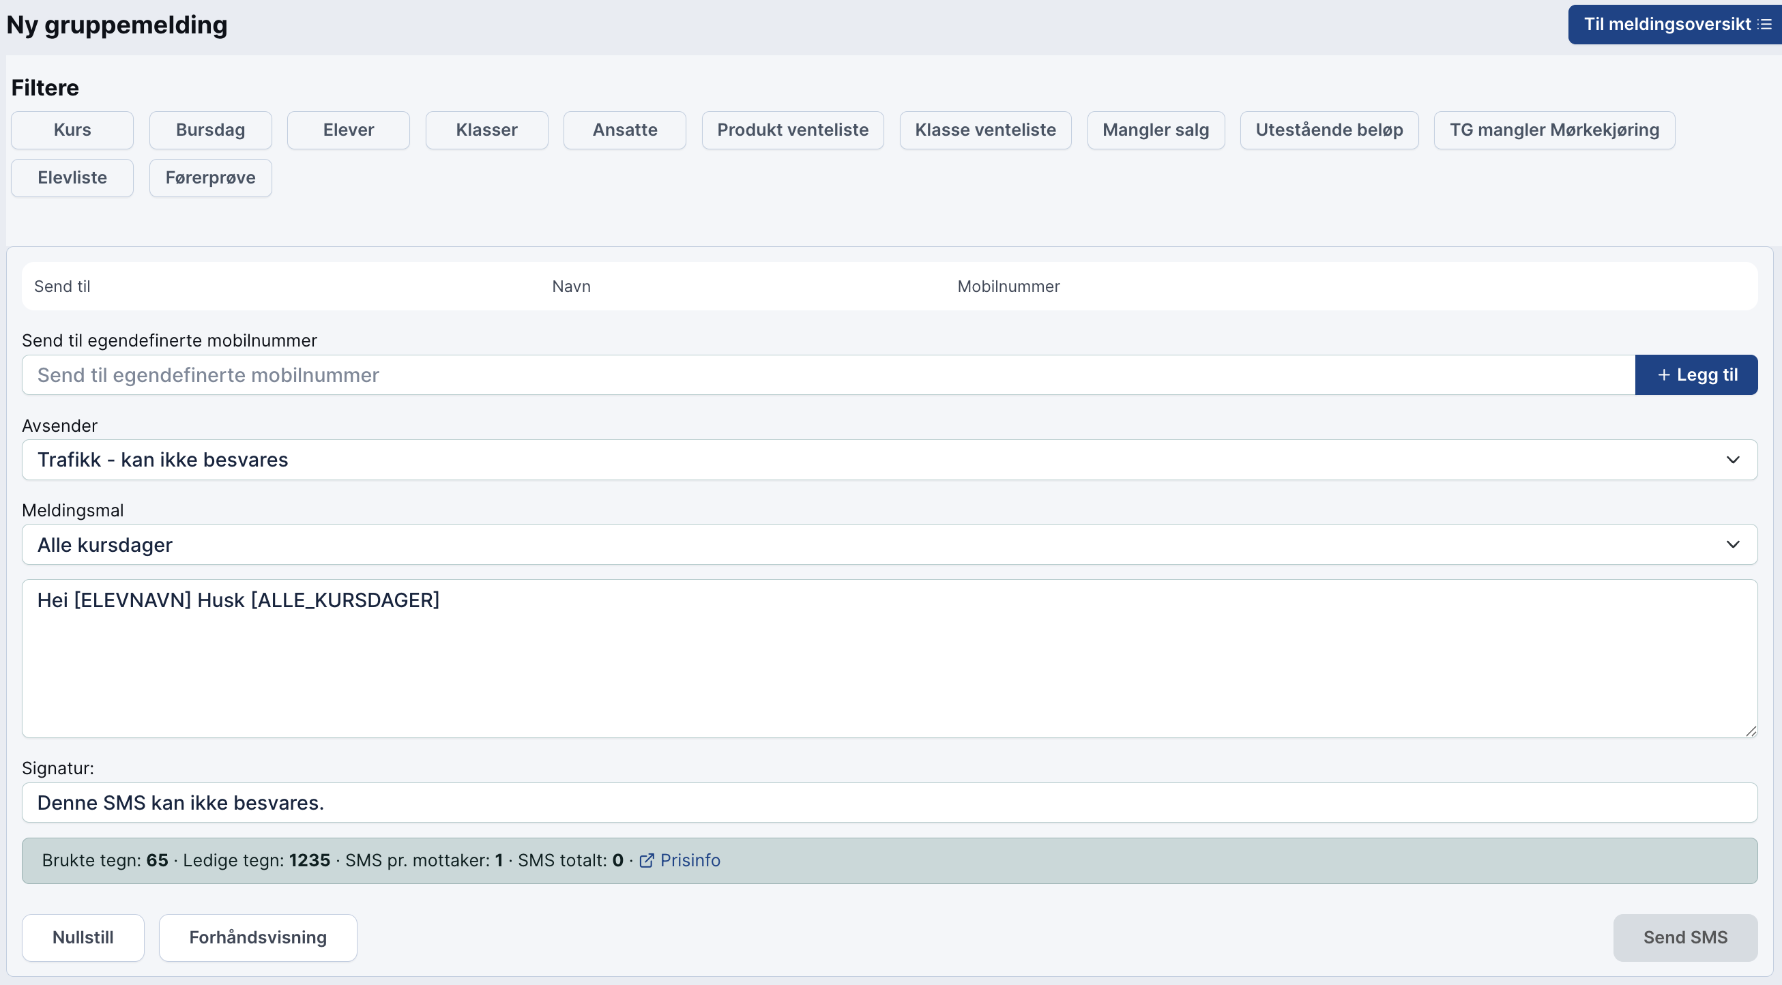Click the Send til column header

coord(62,286)
